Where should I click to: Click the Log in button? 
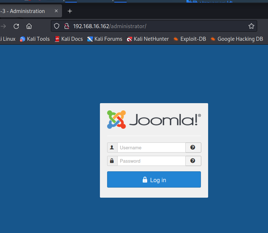[x=154, y=180]
